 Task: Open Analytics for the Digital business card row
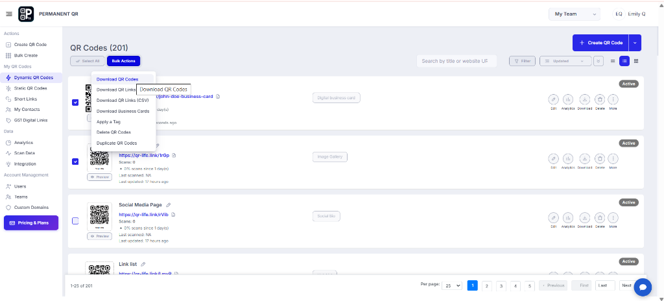568,99
